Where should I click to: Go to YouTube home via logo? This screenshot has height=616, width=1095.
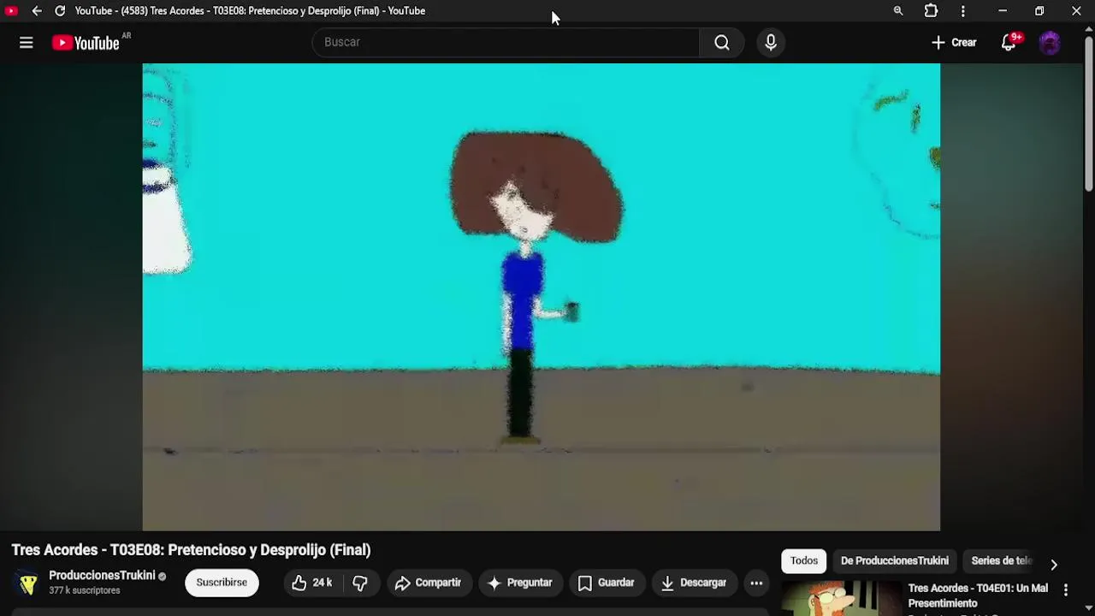click(x=86, y=43)
